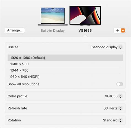The height and width of the screenshot is (128, 131).
Task: Open the Refresh rate 60 Hertz popup
Action: coord(113,108)
